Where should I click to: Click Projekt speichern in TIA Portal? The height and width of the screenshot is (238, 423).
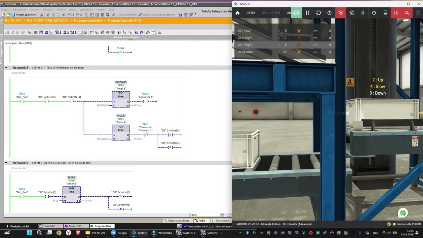tap(23, 15)
